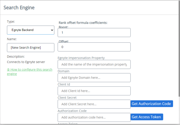
Task: Select the Domain input field
Action: (x=94, y=78)
